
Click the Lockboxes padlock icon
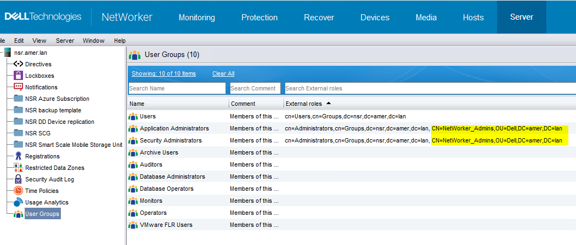(x=18, y=76)
